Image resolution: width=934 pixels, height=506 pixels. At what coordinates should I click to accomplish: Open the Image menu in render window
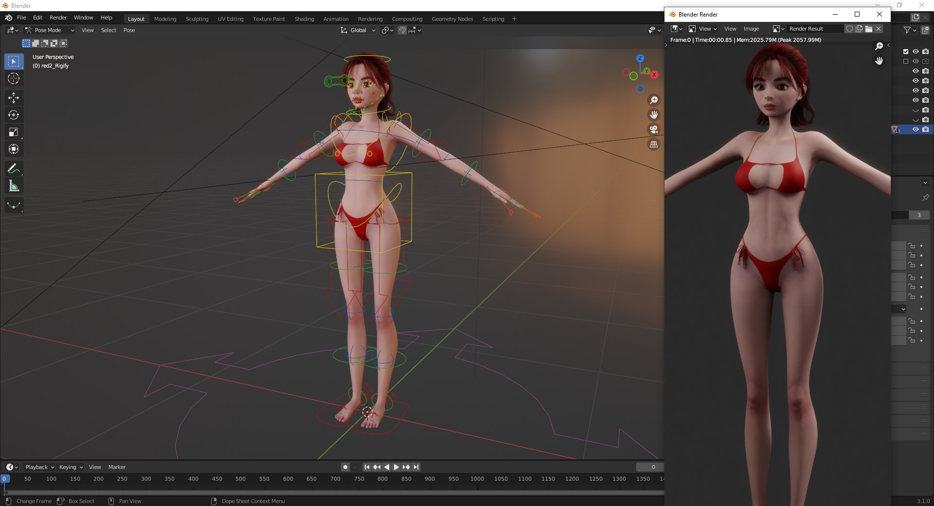(x=751, y=29)
